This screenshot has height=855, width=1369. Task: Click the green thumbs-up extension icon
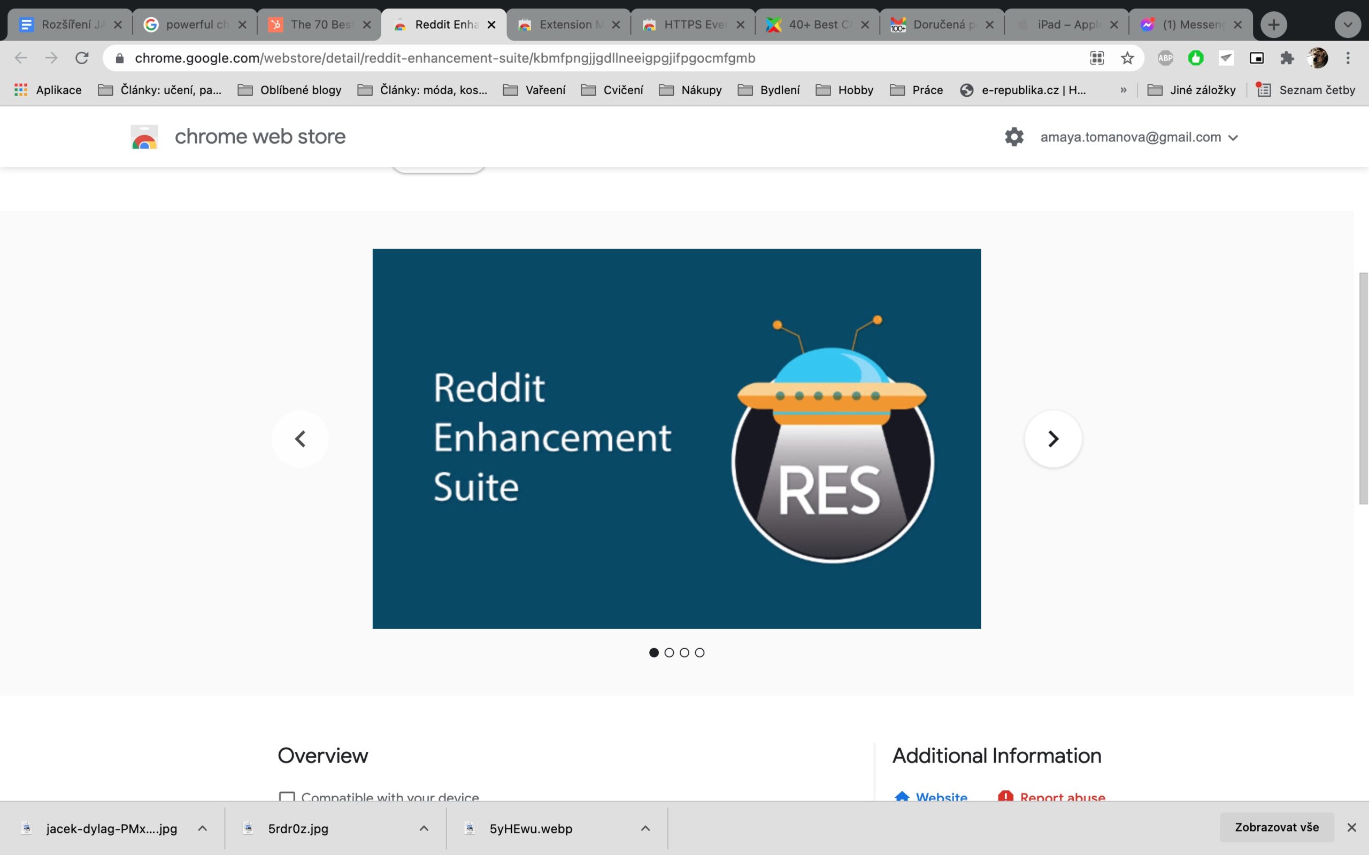pos(1196,58)
